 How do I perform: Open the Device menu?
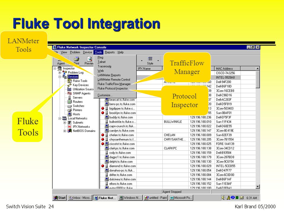[x=88, y=52]
